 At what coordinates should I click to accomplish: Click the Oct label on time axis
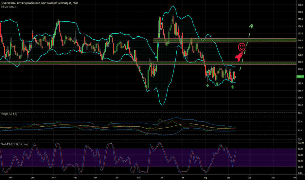pyautogui.click(x=249, y=178)
